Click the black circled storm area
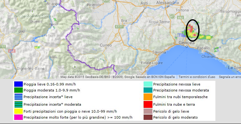This screenshot has width=241, height=124. tap(193, 30)
